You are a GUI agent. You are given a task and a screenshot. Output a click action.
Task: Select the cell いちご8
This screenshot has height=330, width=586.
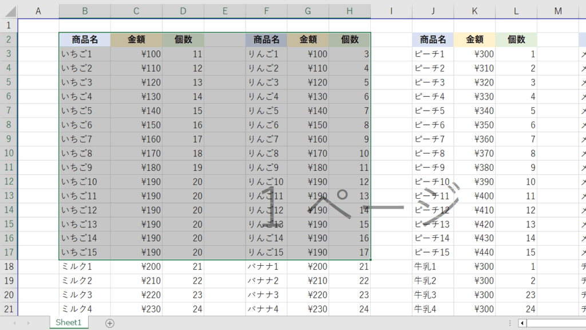click(85, 153)
